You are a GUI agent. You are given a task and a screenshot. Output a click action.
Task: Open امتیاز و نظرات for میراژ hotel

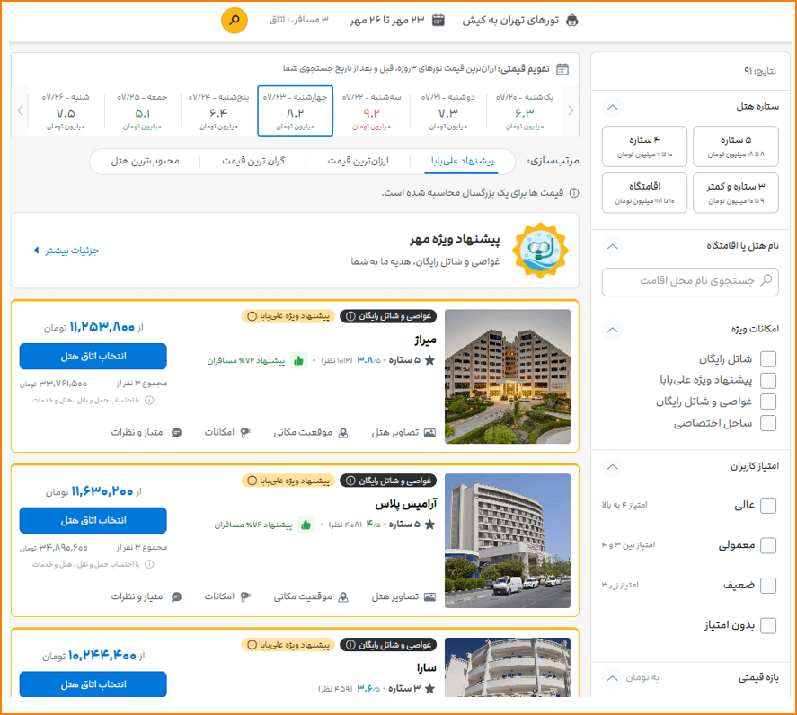[146, 432]
